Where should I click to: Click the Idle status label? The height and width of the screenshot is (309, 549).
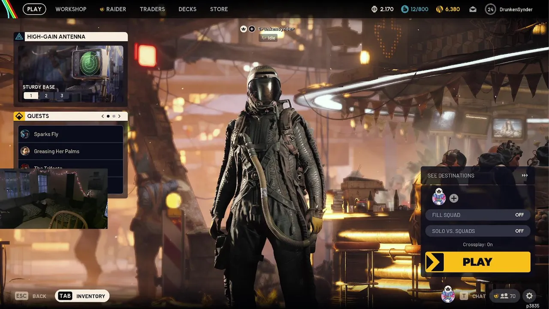tap(268, 38)
